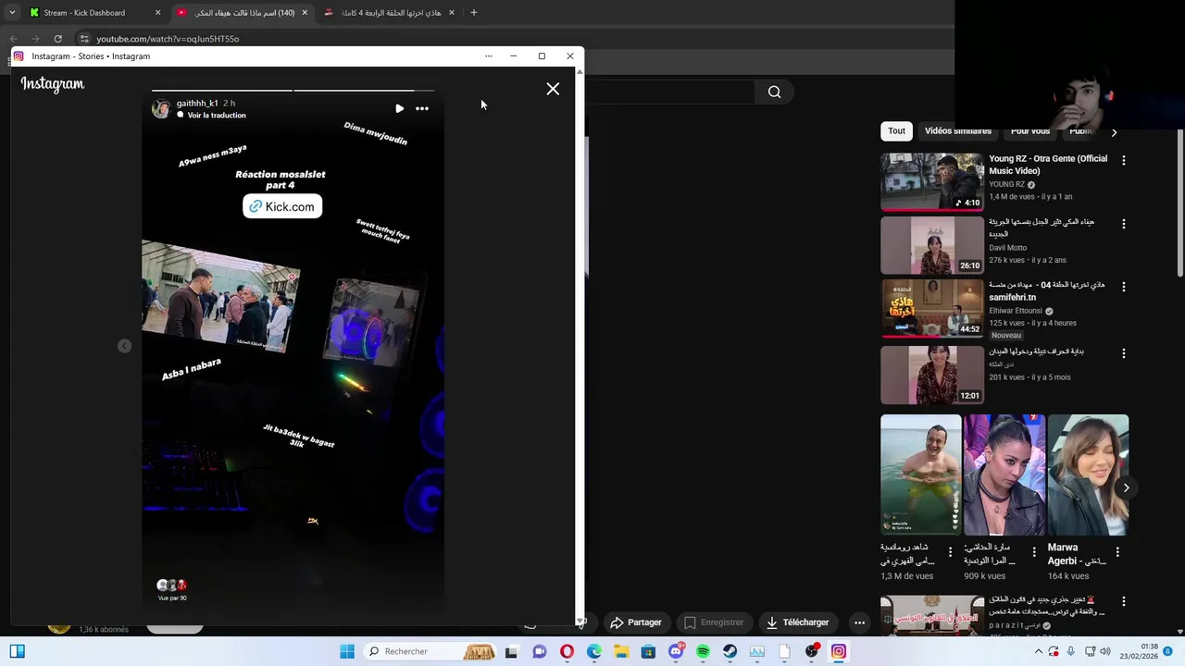Click the Télécharger button
1185x666 pixels.
coord(797,623)
